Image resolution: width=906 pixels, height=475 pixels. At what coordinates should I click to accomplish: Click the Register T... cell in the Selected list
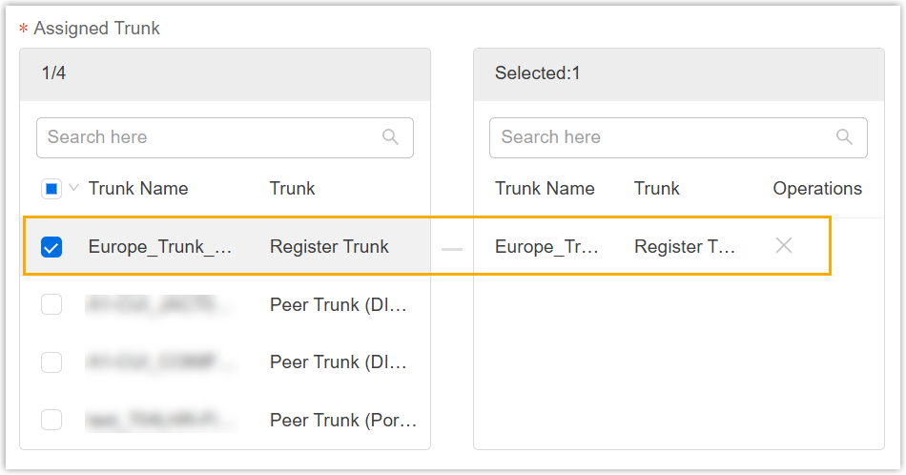pyautogui.click(x=685, y=247)
